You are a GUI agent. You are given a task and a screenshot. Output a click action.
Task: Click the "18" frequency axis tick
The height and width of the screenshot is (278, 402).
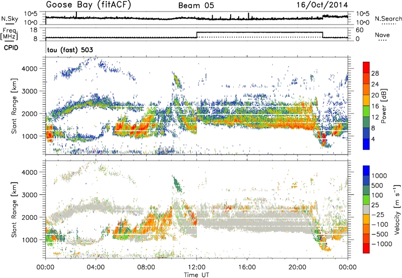[34, 30]
